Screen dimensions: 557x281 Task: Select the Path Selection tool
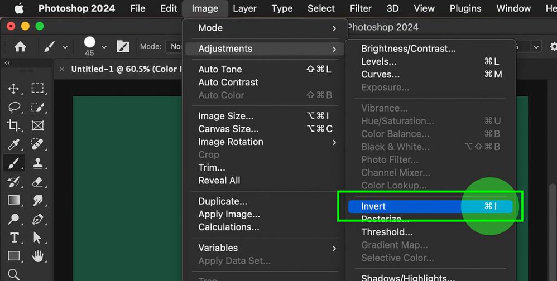[x=37, y=238]
